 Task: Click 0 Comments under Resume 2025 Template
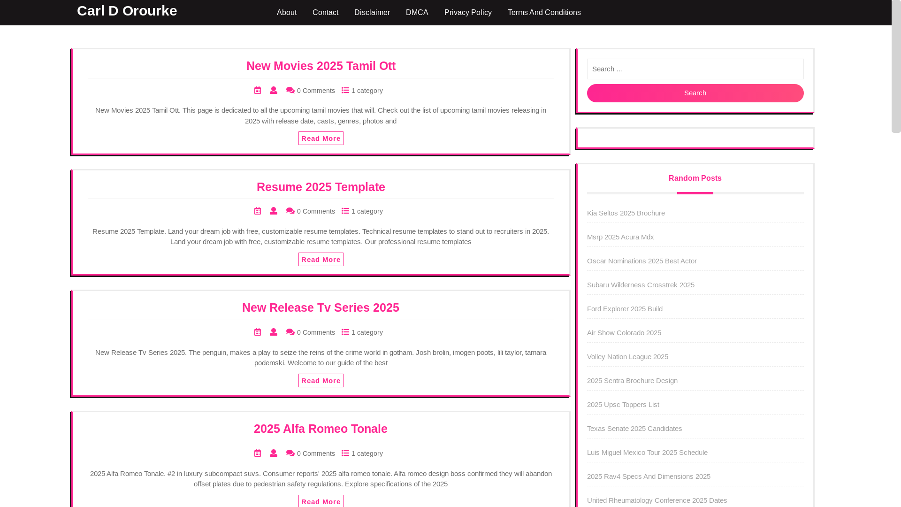[x=316, y=211]
